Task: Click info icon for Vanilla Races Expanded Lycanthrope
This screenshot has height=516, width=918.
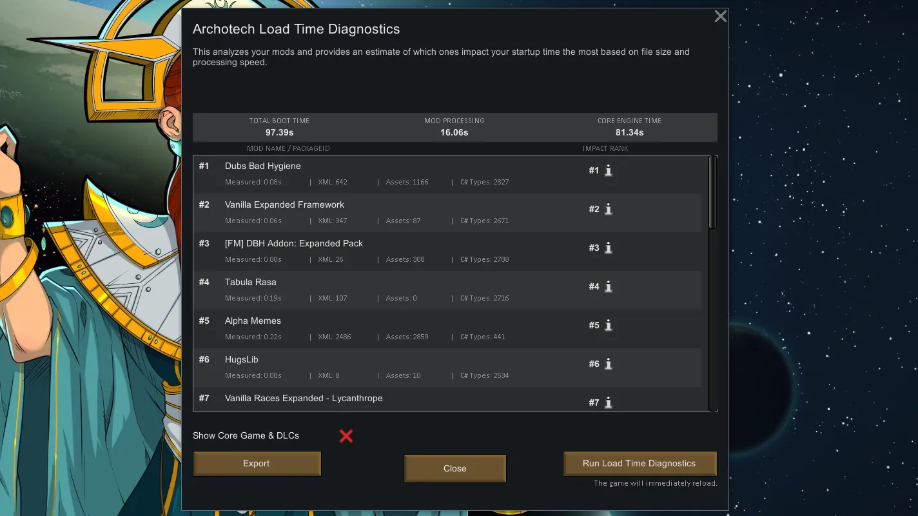Action: (608, 402)
